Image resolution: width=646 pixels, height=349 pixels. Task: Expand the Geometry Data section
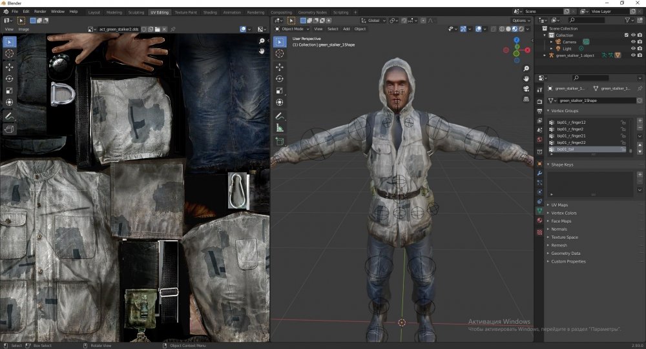(x=565, y=254)
